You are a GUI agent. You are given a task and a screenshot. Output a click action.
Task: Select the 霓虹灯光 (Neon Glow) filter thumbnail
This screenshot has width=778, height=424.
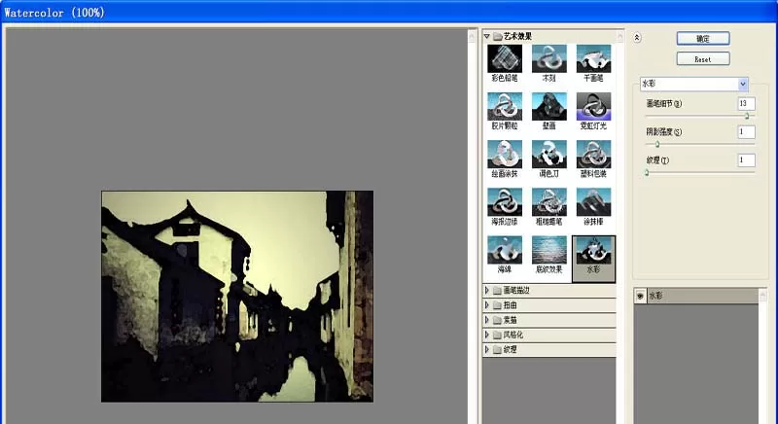[593, 106]
